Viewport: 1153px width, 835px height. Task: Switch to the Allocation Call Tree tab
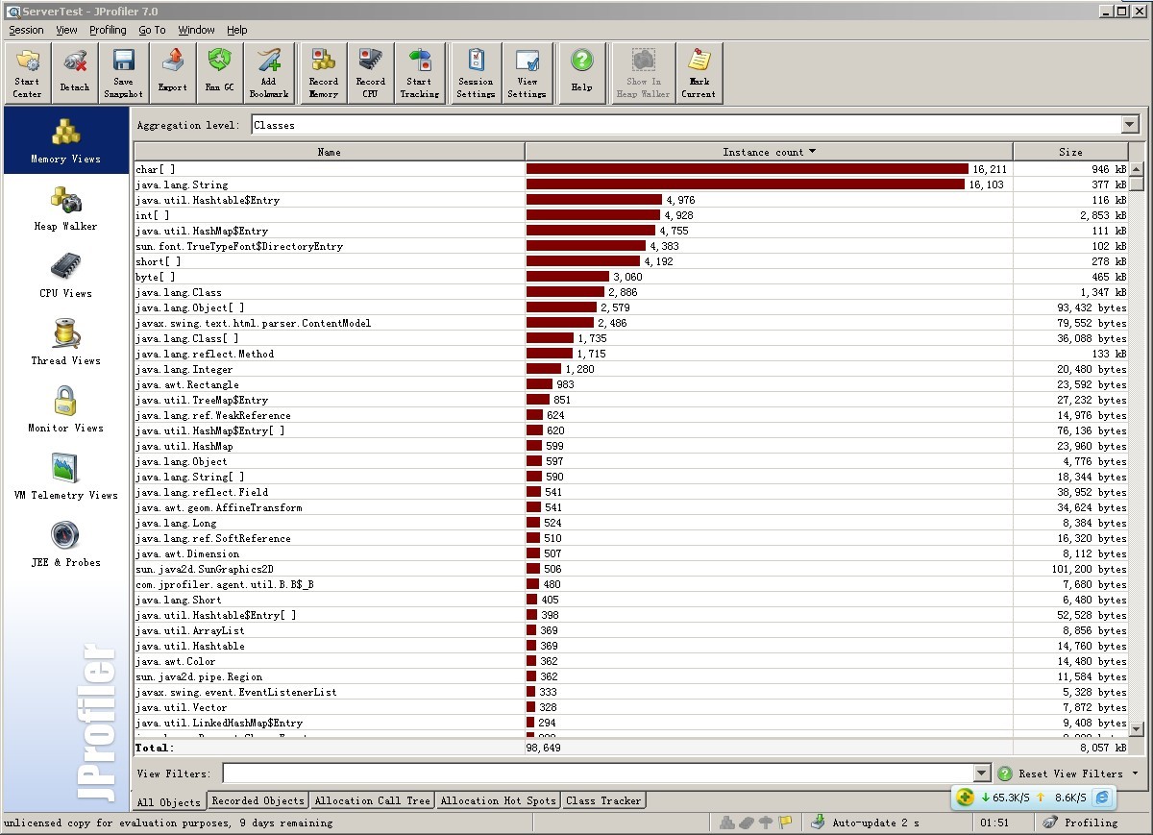coord(373,800)
